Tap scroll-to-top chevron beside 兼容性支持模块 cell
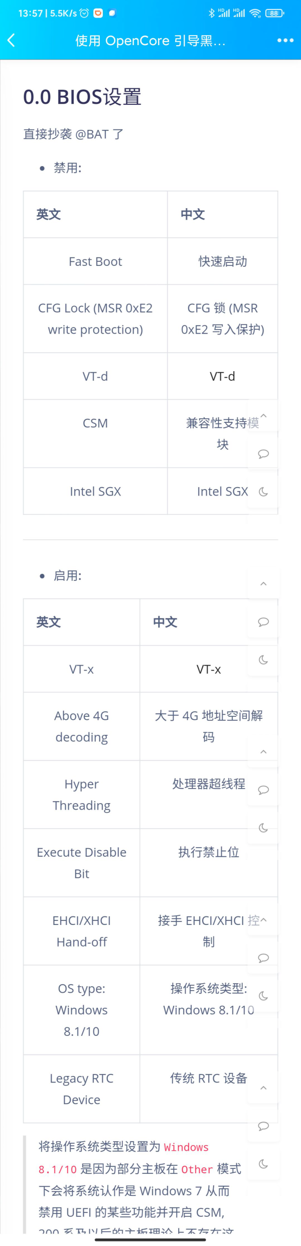This screenshot has width=301, height=1246. (263, 416)
